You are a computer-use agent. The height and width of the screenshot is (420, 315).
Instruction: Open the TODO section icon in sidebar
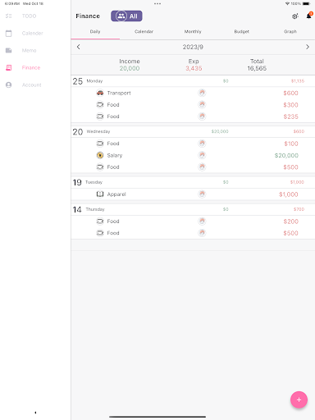coord(9,16)
